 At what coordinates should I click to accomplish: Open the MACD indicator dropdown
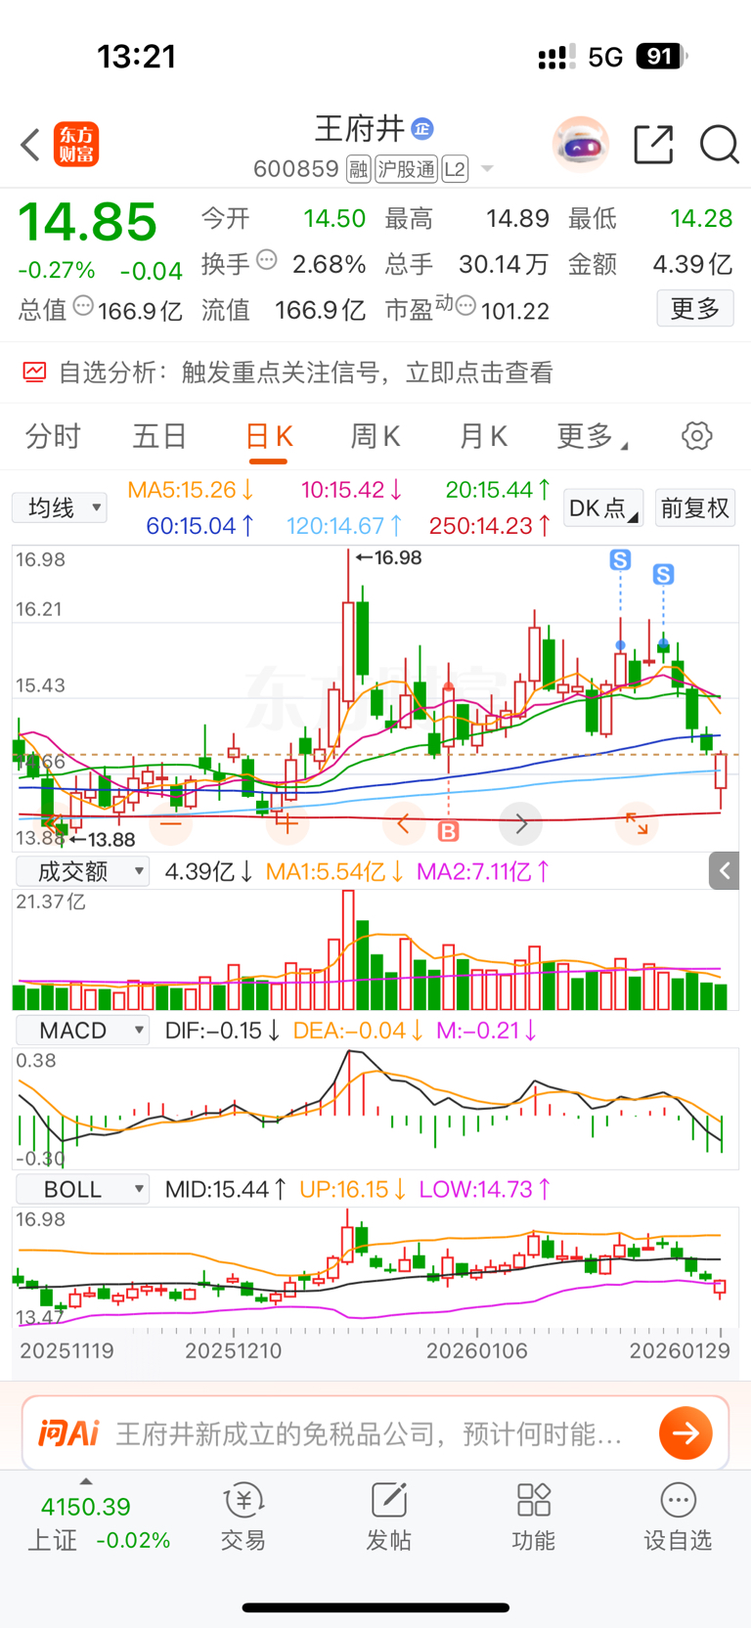point(82,1031)
